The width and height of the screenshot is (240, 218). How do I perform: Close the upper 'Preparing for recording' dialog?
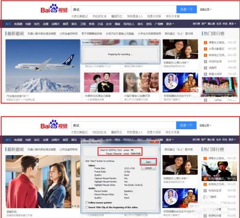point(155,42)
